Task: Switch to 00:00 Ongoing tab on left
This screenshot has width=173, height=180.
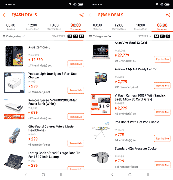Action: (x=11, y=27)
